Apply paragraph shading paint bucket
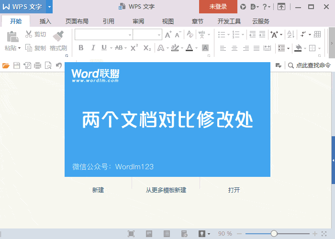The image size is (335, 239). 298,48
